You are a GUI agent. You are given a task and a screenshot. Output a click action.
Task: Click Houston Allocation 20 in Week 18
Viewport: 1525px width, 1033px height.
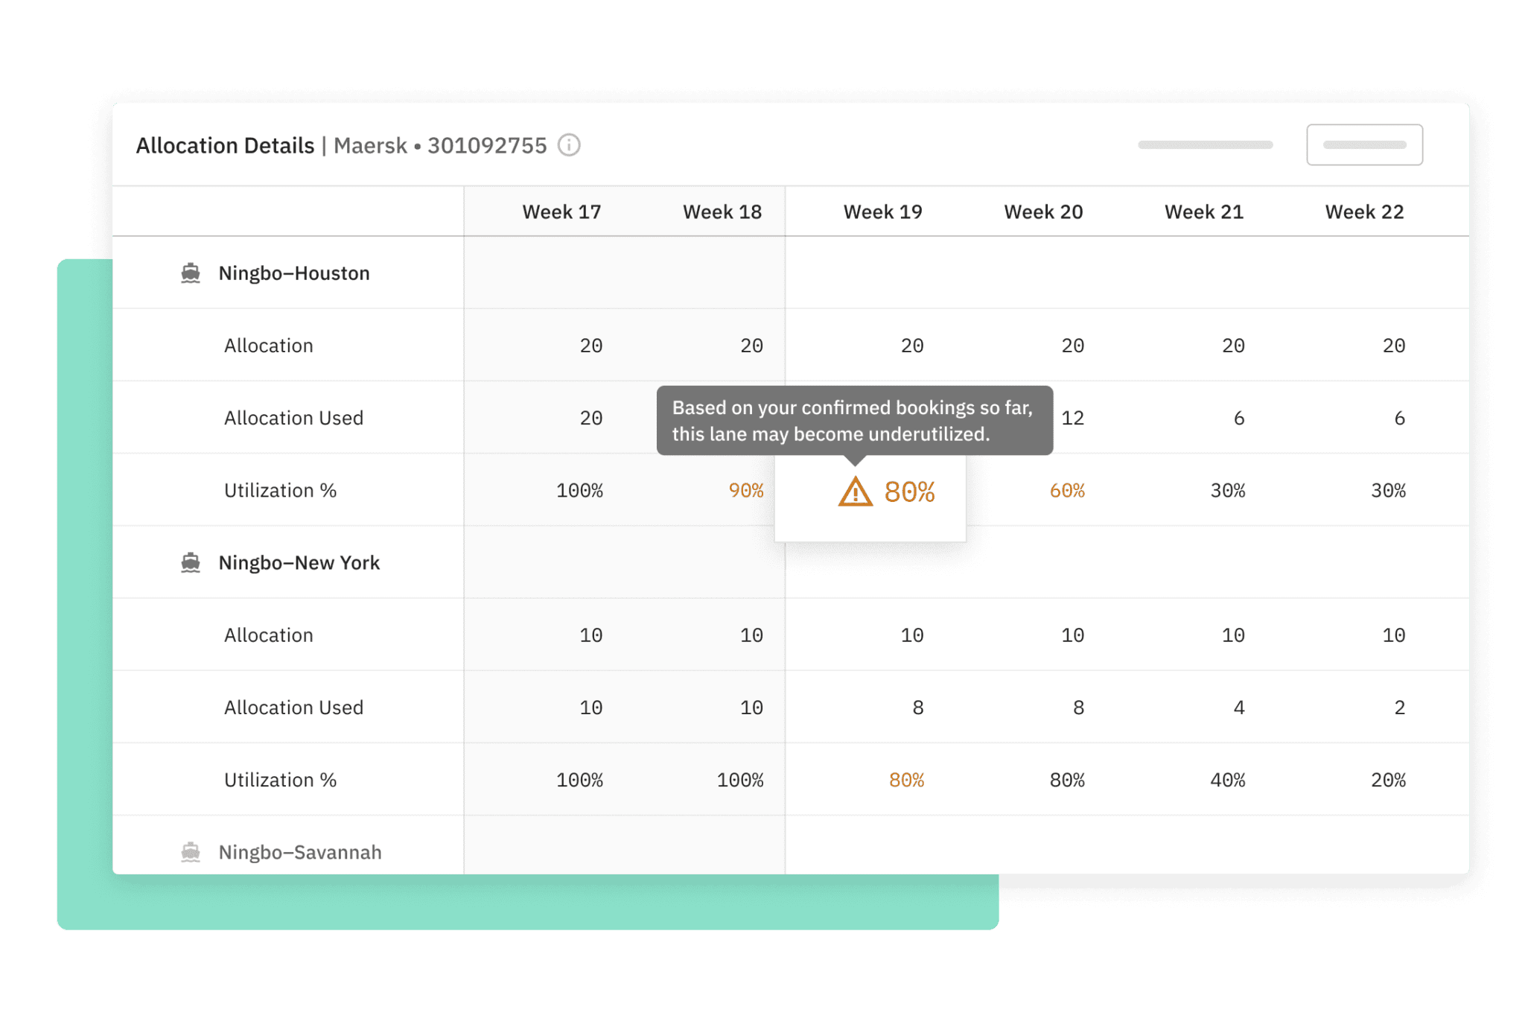coord(751,346)
